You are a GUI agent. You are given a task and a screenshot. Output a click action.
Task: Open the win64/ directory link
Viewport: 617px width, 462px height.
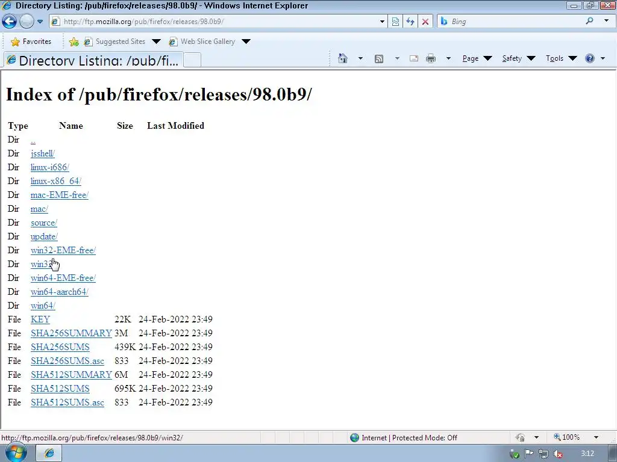click(x=43, y=306)
